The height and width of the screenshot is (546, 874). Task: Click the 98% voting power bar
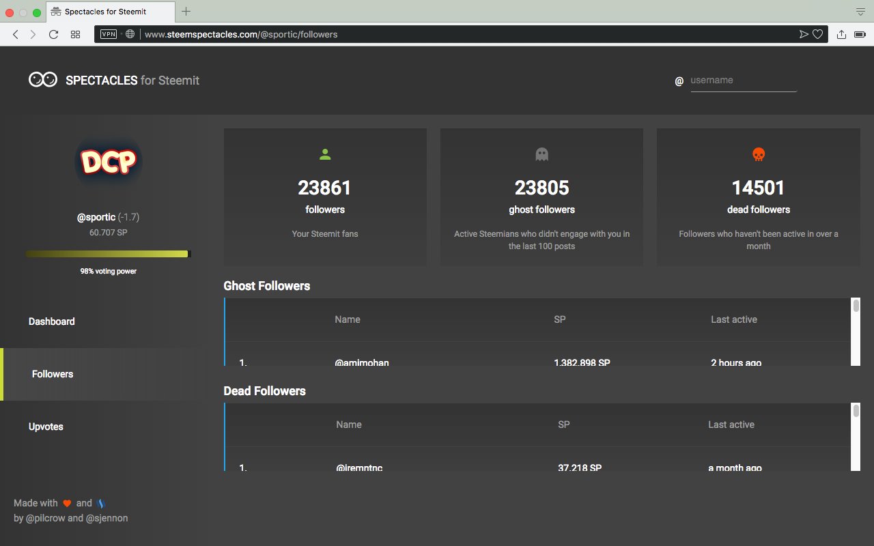[109, 254]
